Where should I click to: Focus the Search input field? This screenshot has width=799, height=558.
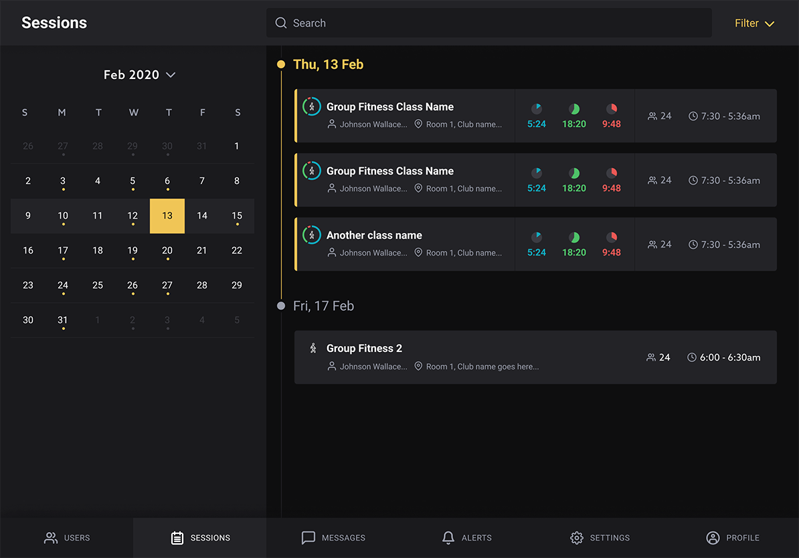495,23
